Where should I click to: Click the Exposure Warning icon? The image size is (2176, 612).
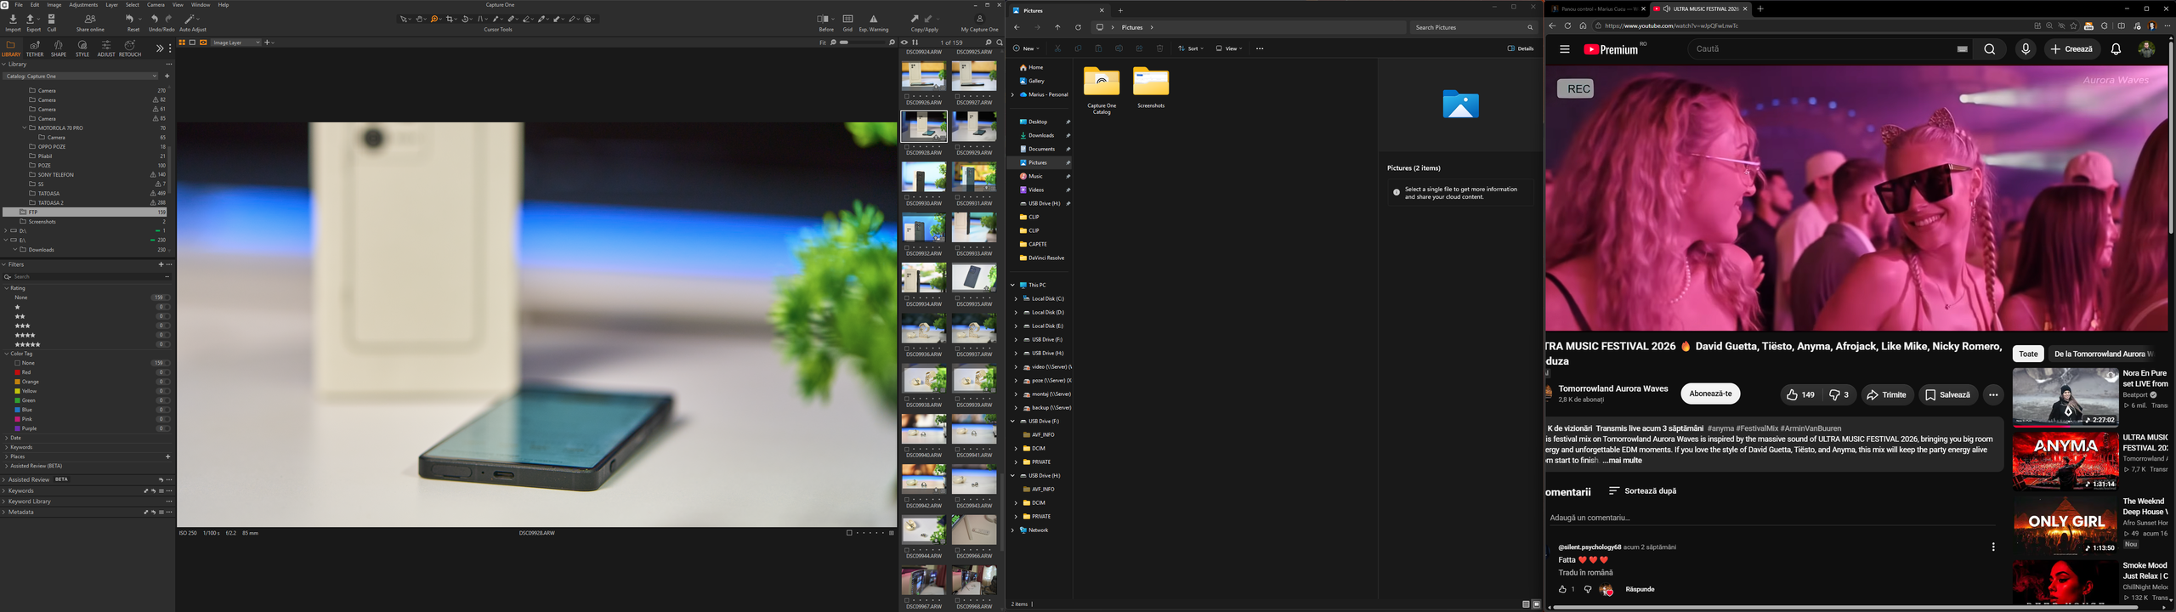click(874, 19)
